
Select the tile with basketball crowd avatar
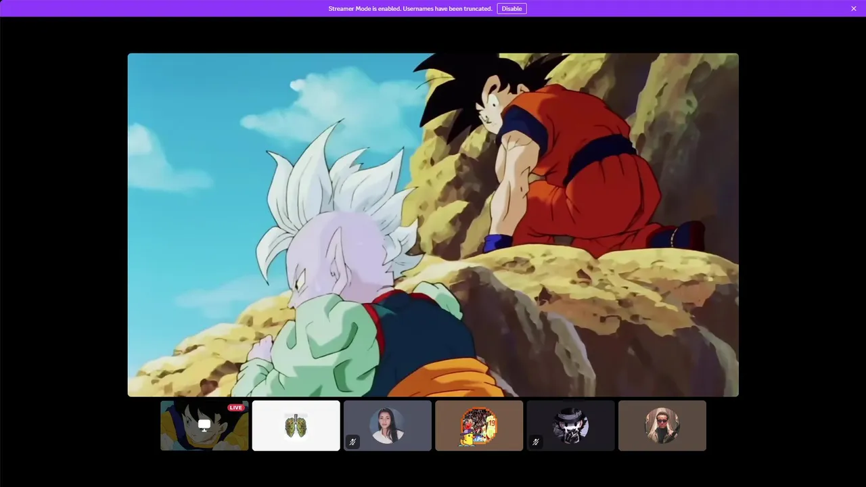pos(479,425)
